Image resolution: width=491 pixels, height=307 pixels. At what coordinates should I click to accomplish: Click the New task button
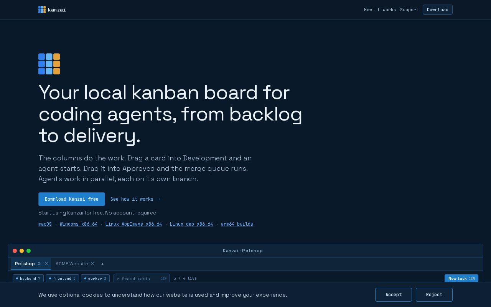point(461,278)
